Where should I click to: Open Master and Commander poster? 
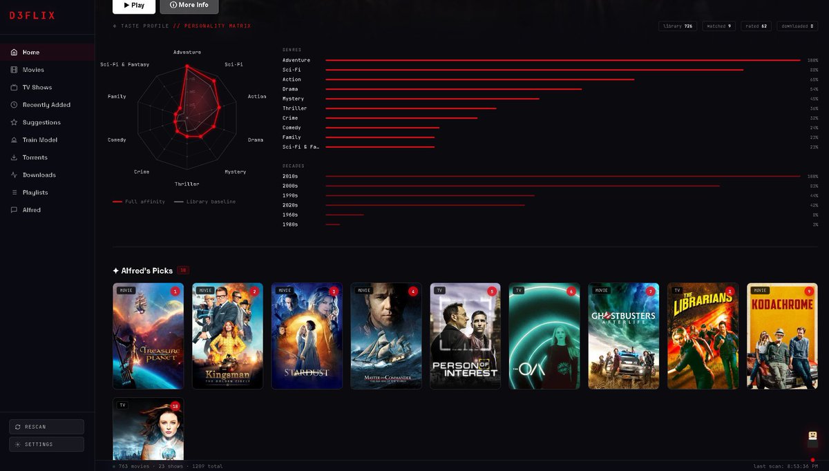386,336
